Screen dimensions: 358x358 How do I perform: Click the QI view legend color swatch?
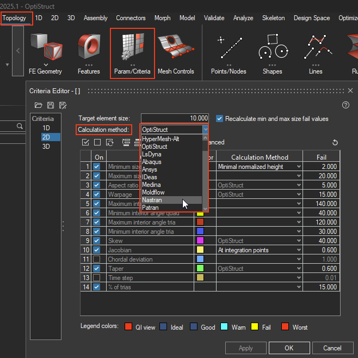(128, 326)
